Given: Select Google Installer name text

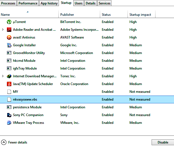Looking at the screenshot, I should click(24, 45).
